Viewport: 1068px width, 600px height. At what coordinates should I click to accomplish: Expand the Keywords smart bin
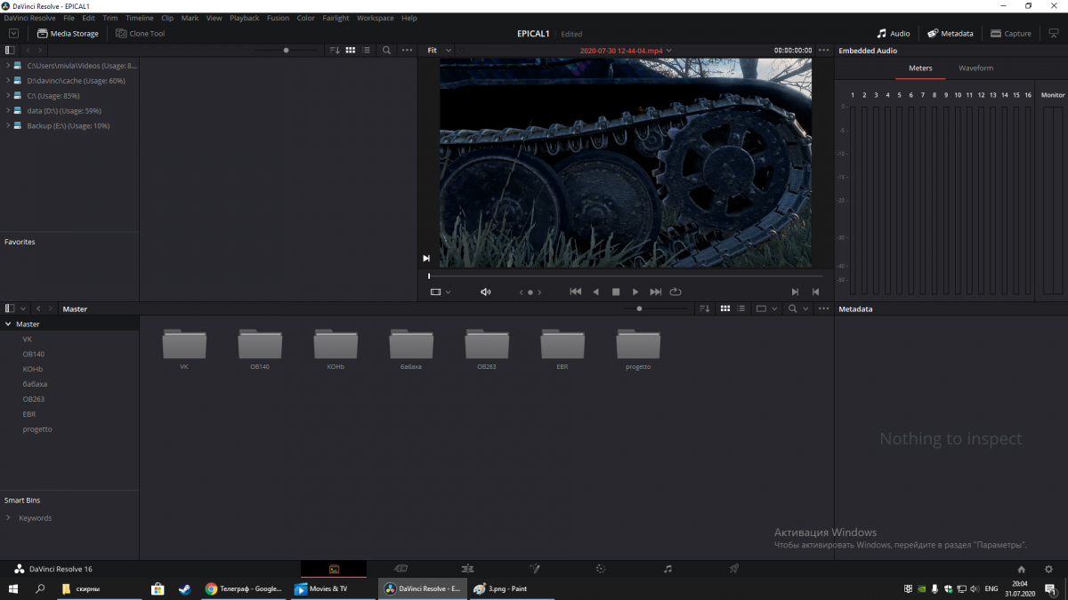(9, 518)
